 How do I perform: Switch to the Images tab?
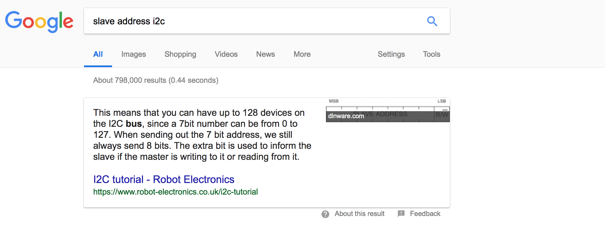[x=133, y=54]
